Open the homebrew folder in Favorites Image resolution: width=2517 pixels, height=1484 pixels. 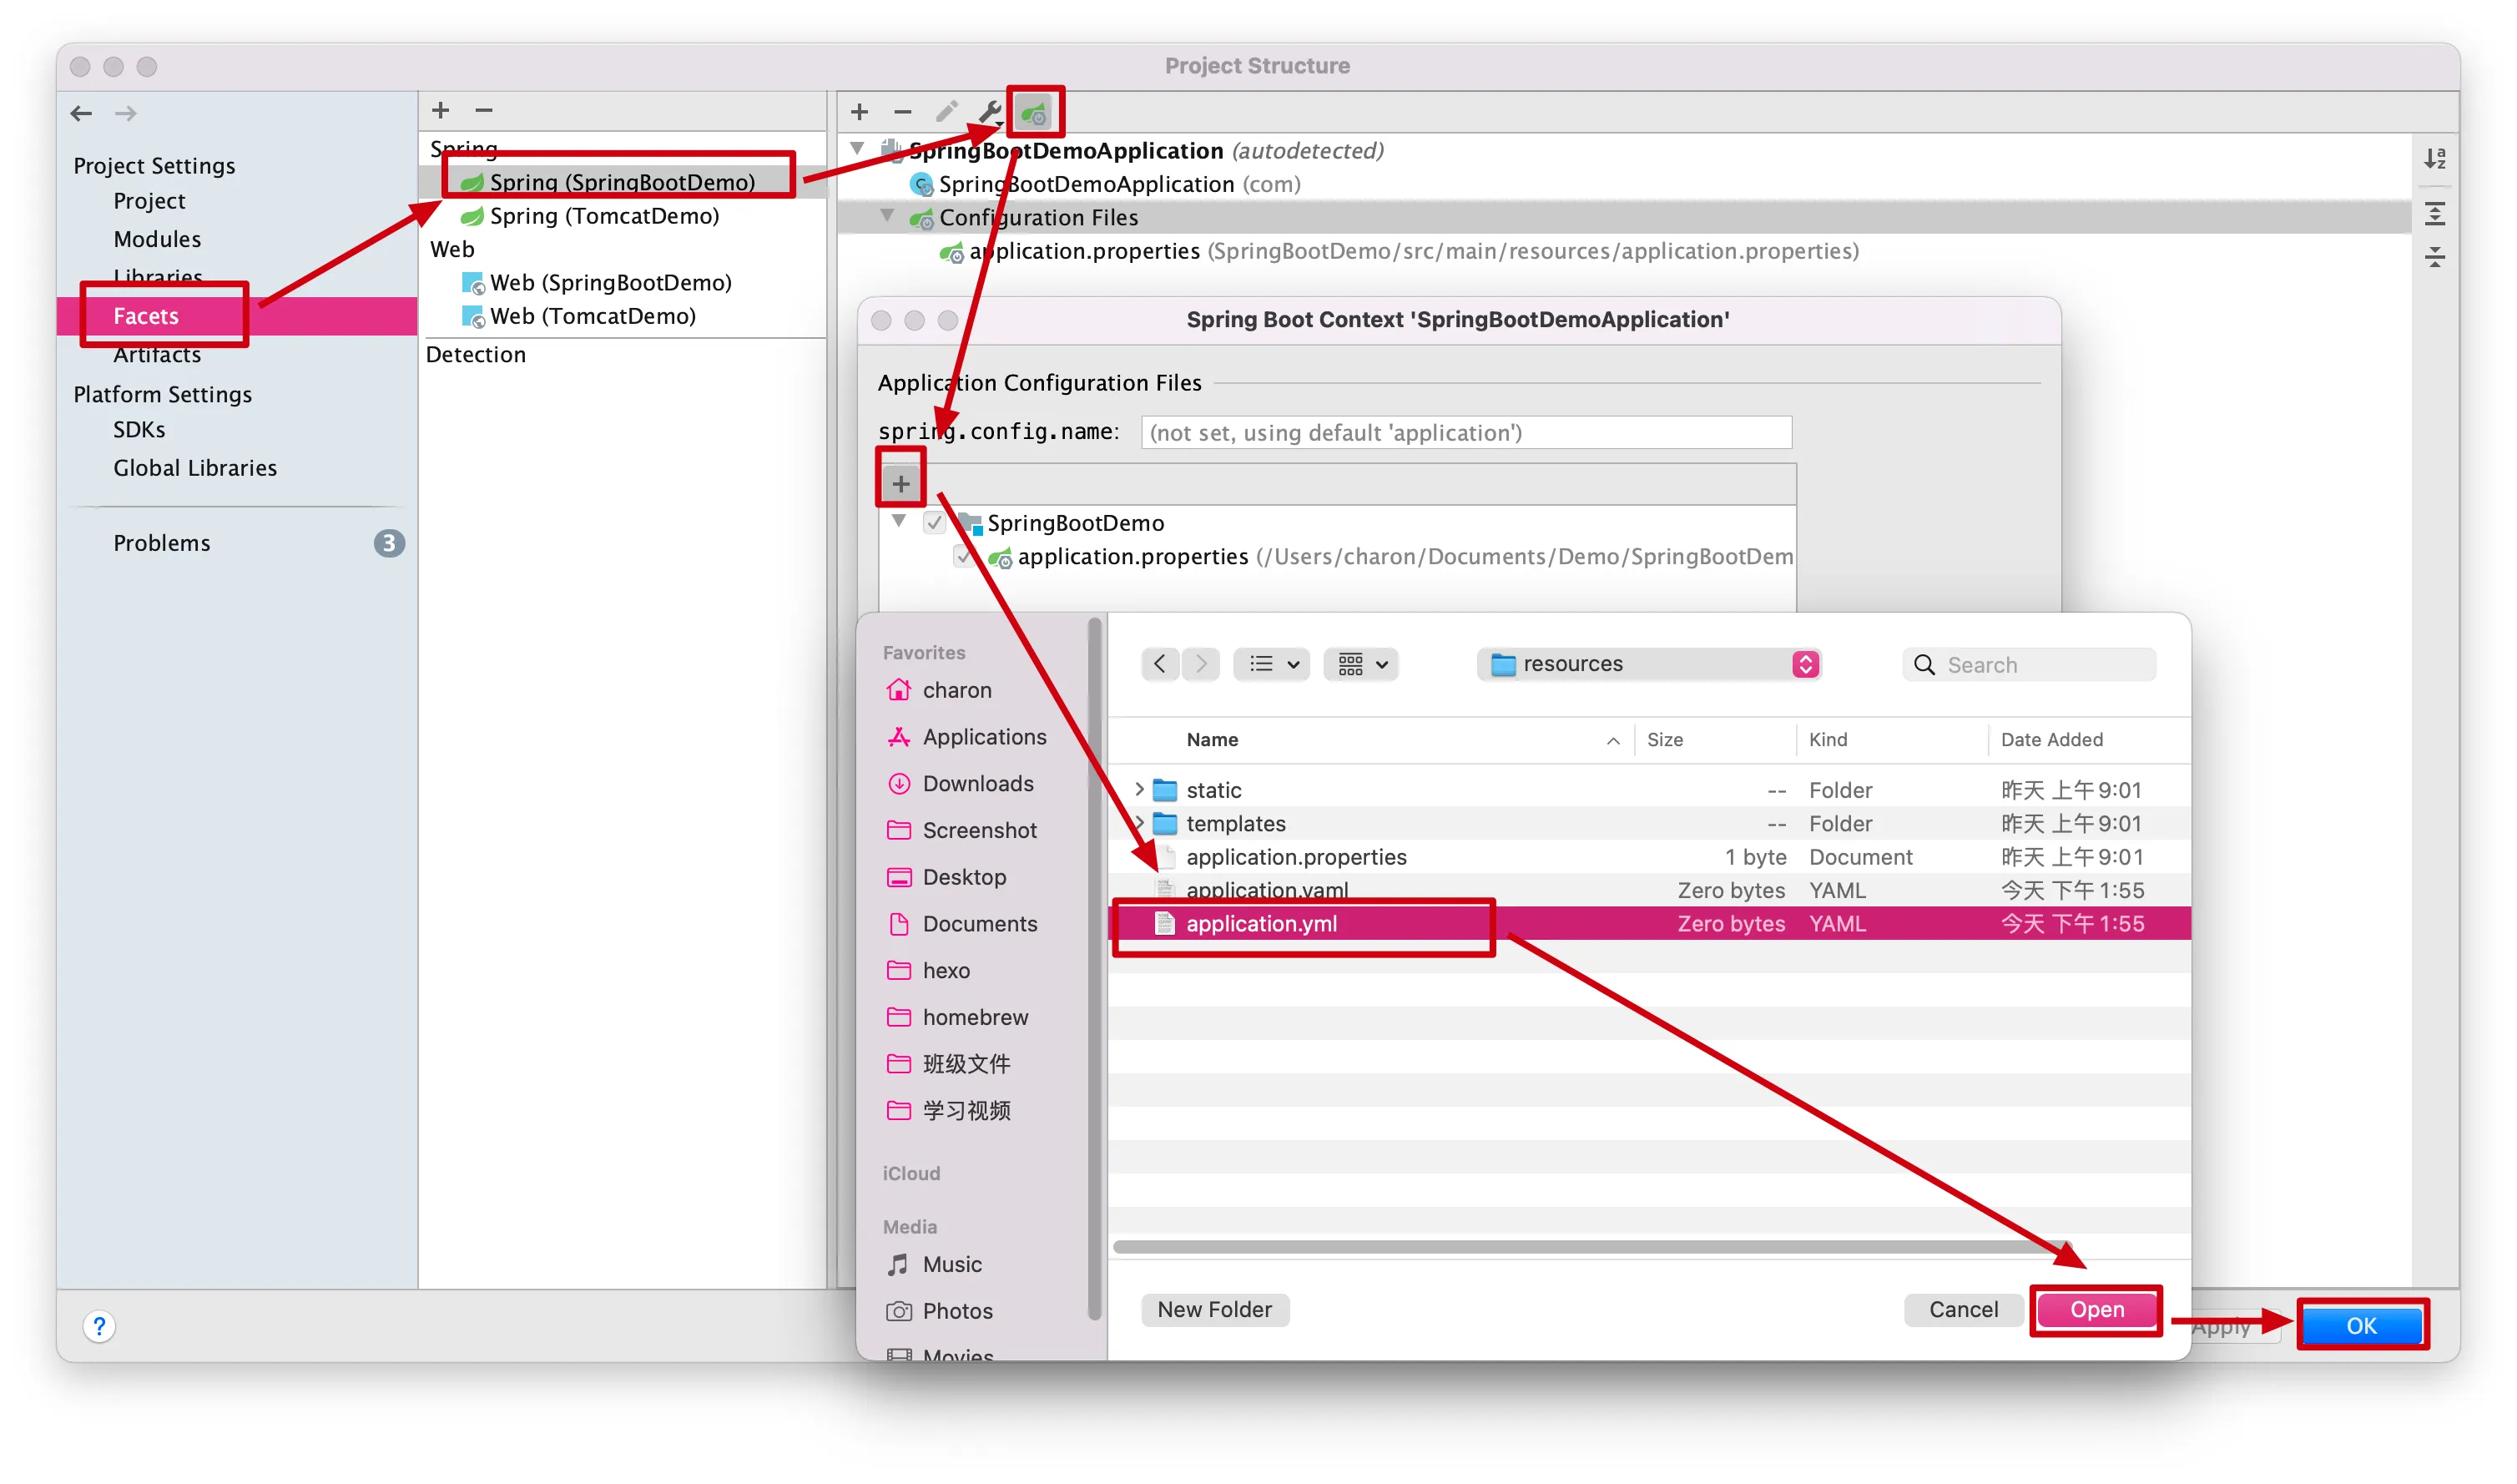tap(956, 1017)
